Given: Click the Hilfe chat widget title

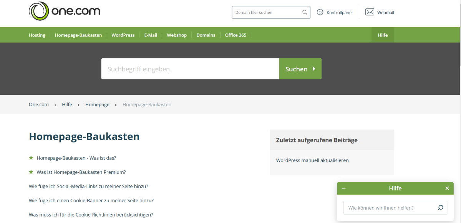Looking at the screenshot, I should (x=395, y=188).
